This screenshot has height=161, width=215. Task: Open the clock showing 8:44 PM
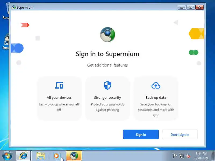click(201, 156)
